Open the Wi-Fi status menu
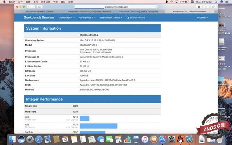The width and height of the screenshot is (232, 145). click(x=171, y=2)
